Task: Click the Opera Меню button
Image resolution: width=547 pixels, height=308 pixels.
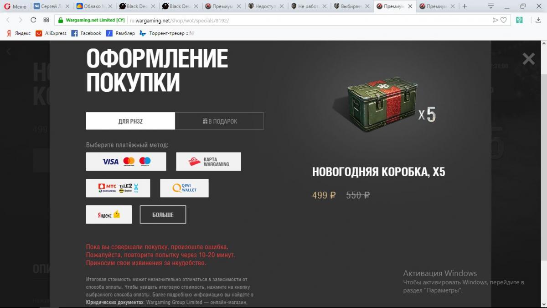Action: click(x=15, y=6)
